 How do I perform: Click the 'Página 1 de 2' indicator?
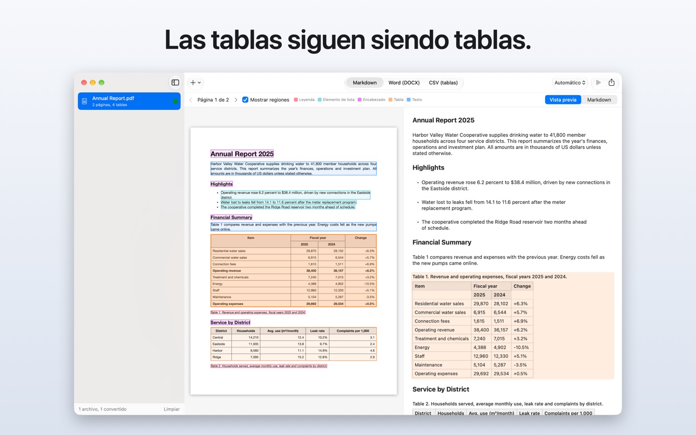(213, 100)
